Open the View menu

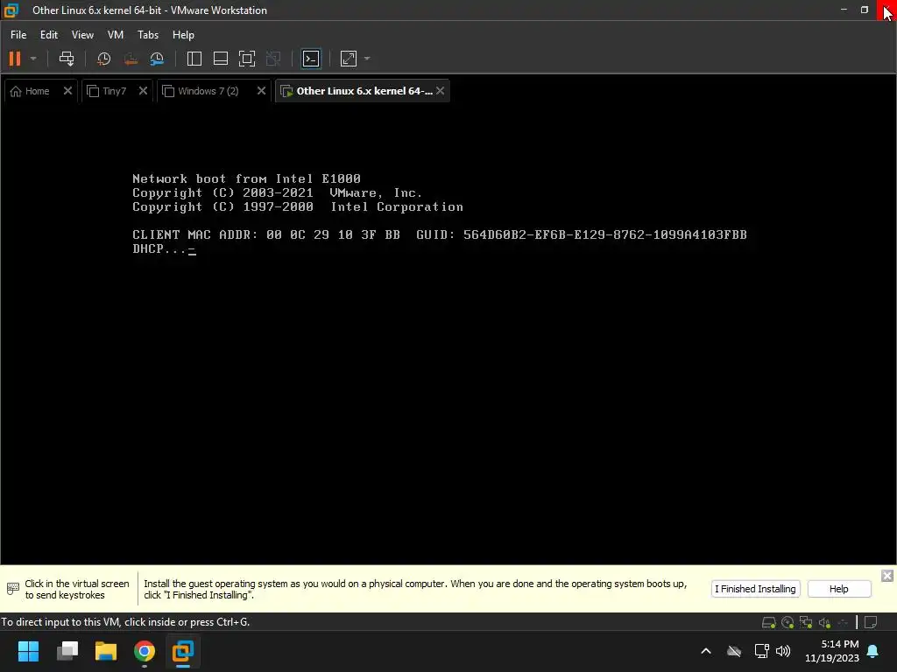(x=82, y=35)
